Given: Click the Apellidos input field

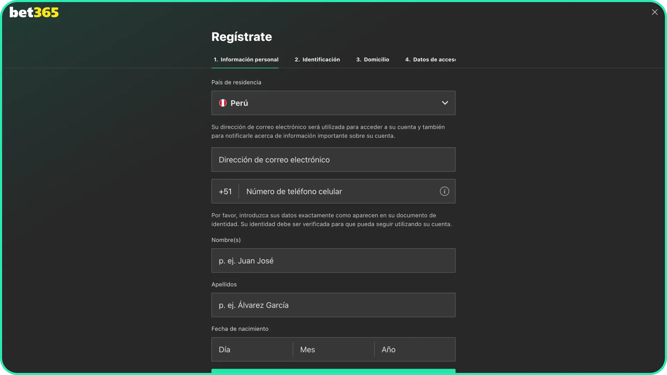Looking at the screenshot, I should (333, 305).
